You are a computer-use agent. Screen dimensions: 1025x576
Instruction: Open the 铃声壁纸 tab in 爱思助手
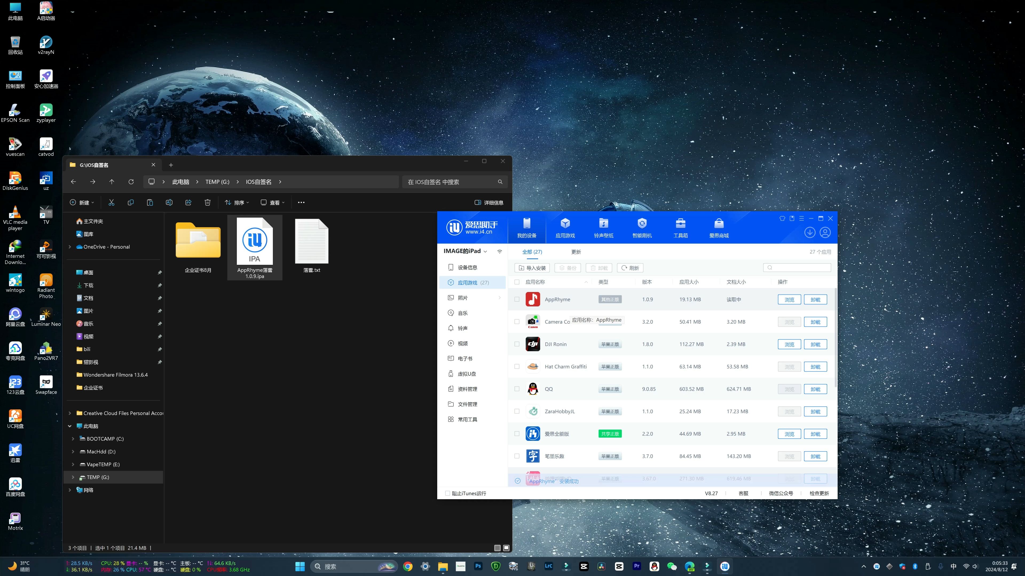click(x=604, y=227)
